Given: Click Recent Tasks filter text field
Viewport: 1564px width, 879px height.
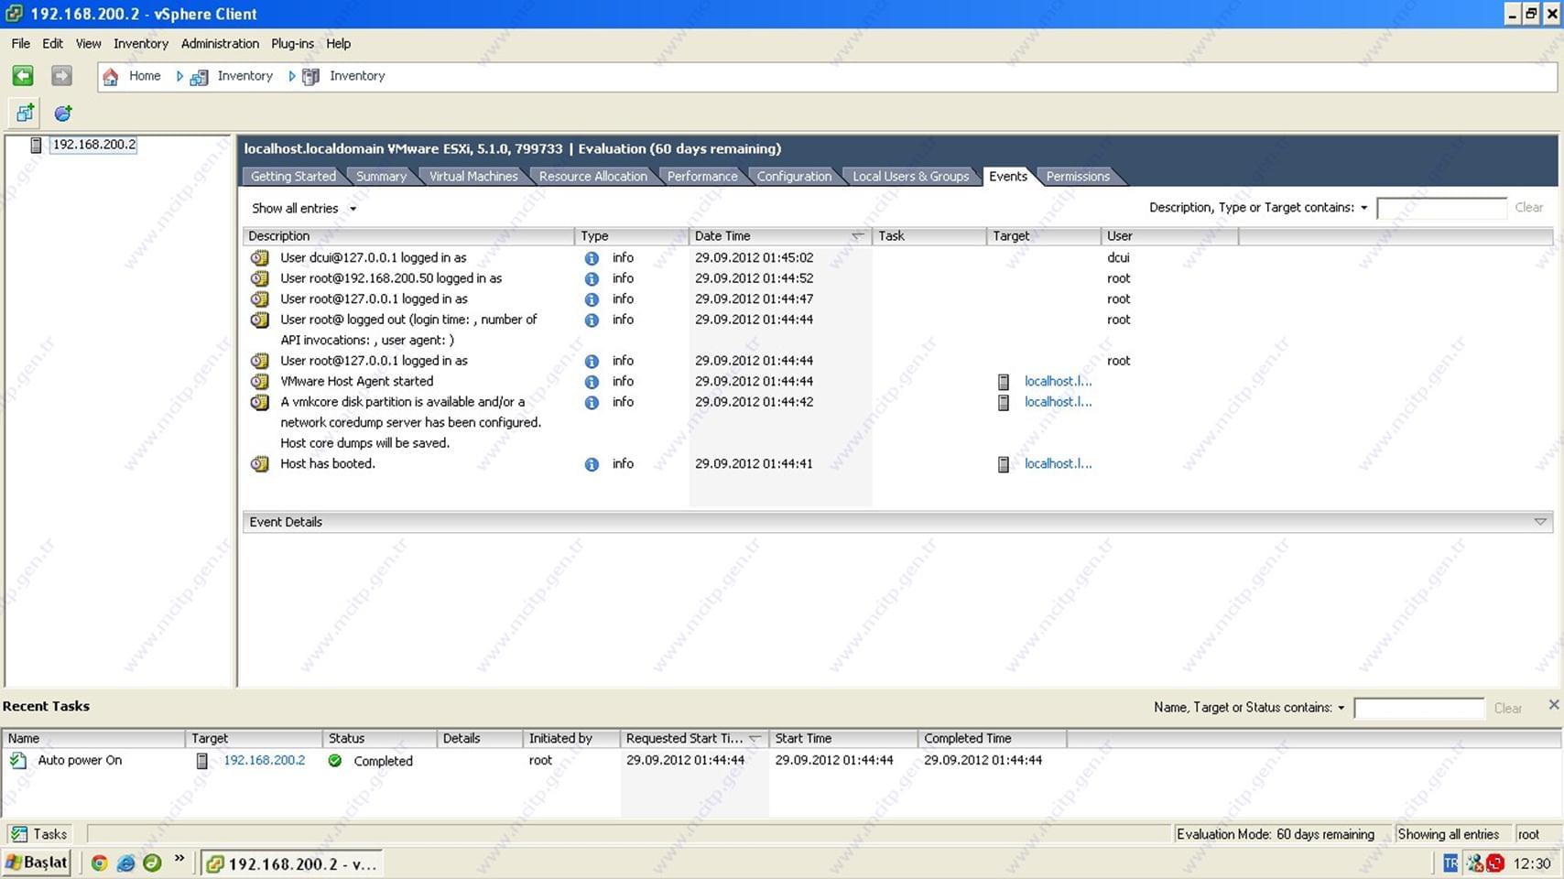Looking at the screenshot, I should (1418, 708).
